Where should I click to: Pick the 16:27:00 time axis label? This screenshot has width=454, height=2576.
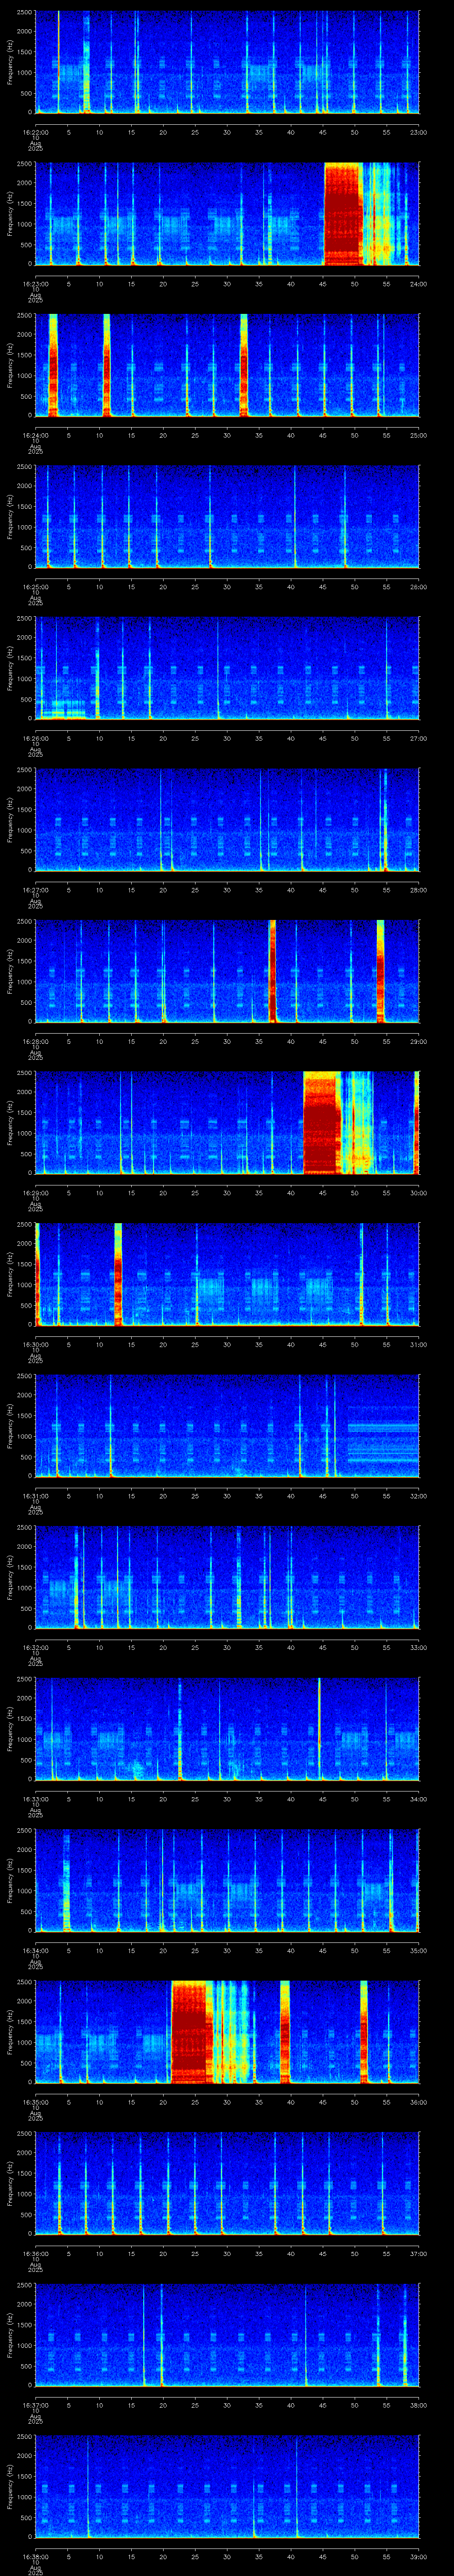(36, 890)
